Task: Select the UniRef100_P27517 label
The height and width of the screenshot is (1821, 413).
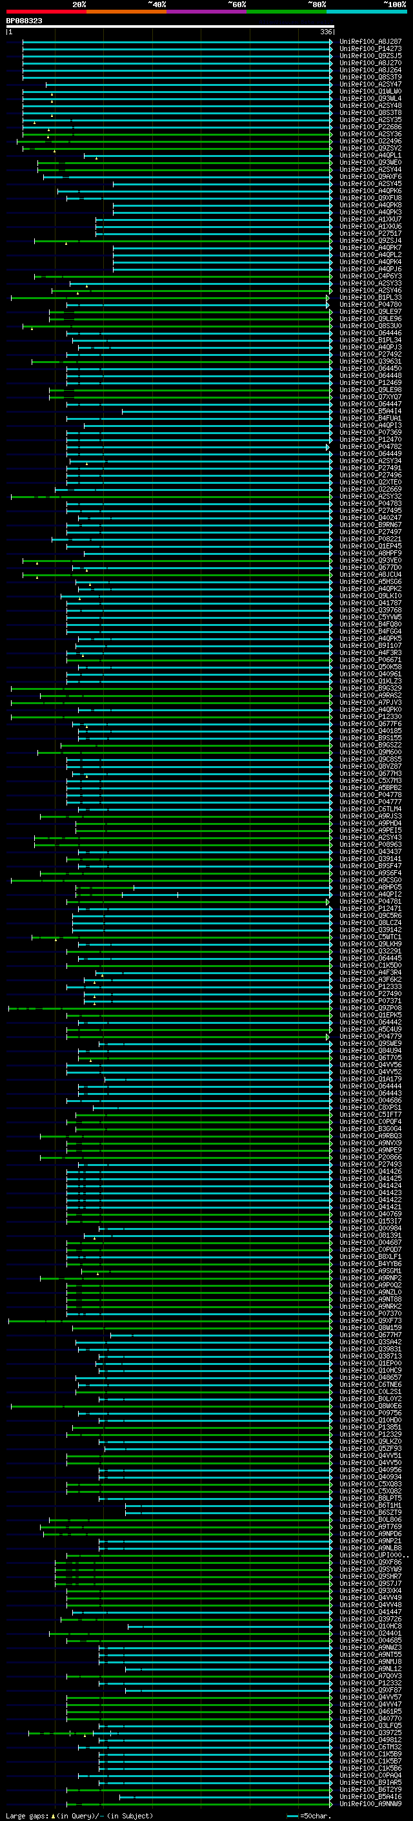Action: pyautogui.click(x=370, y=233)
